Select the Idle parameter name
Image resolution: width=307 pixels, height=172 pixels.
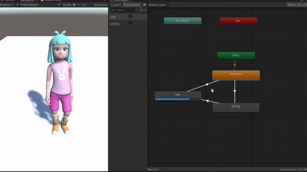tap(113, 17)
